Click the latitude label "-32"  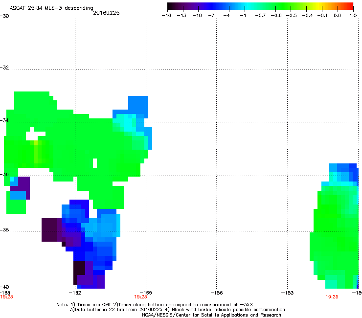click(x=4, y=68)
